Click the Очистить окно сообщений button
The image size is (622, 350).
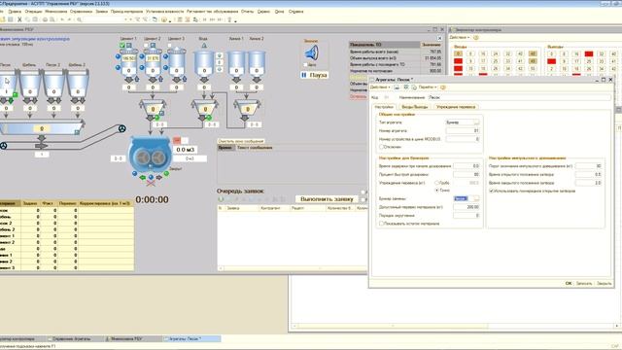point(241,141)
